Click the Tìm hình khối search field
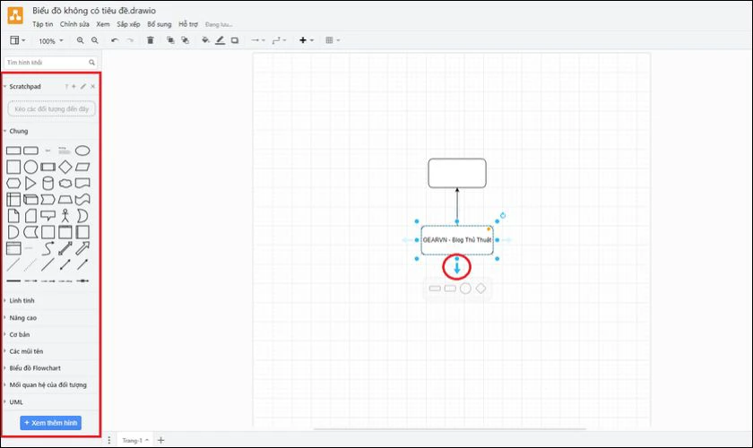 pyautogui.click(x=50, y=63)
